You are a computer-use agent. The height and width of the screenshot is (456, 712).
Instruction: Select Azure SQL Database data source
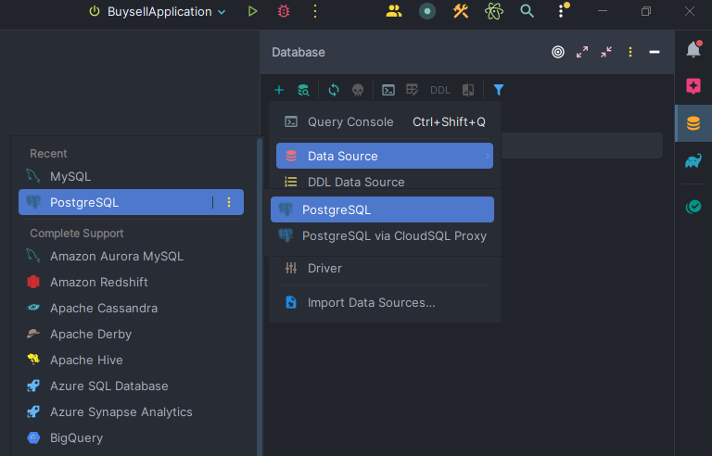[x=132, y=386]
